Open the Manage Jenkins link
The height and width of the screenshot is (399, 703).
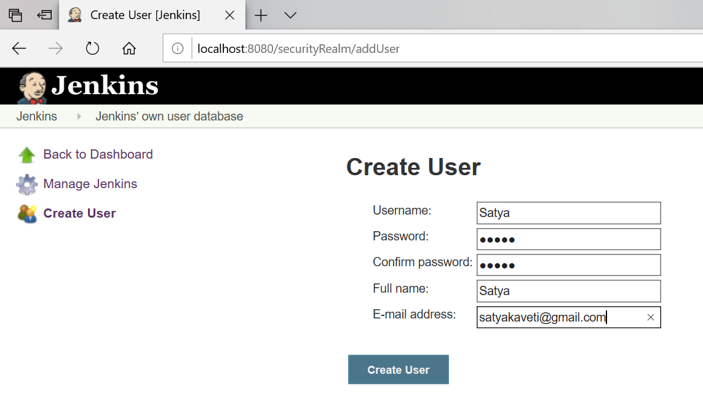90,184
